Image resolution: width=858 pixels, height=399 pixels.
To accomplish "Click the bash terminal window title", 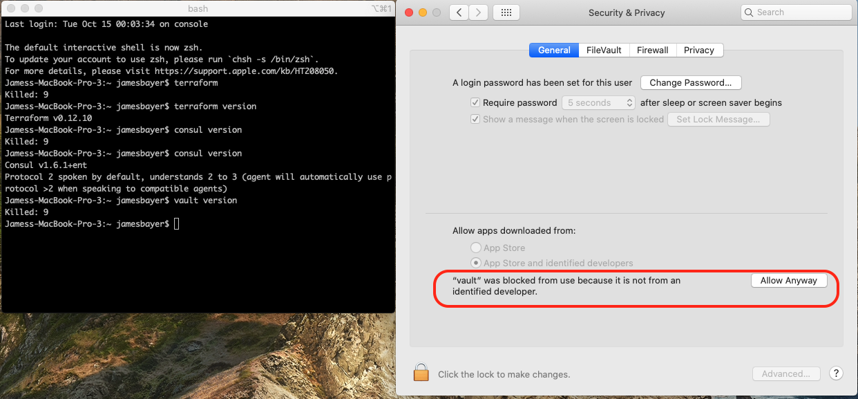I will click(x=198, y=8).
